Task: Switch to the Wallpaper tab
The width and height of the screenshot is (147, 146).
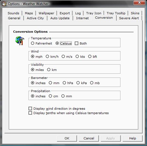Action: coord(47,13)
